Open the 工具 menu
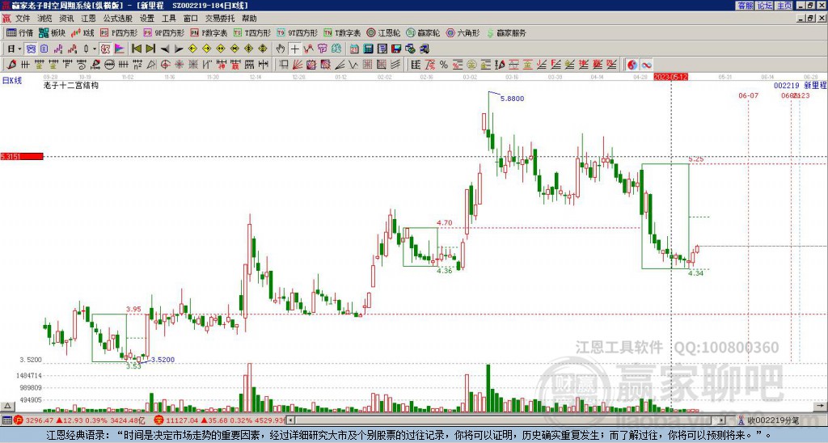828x443 pixels. click(x=169, y=19)
